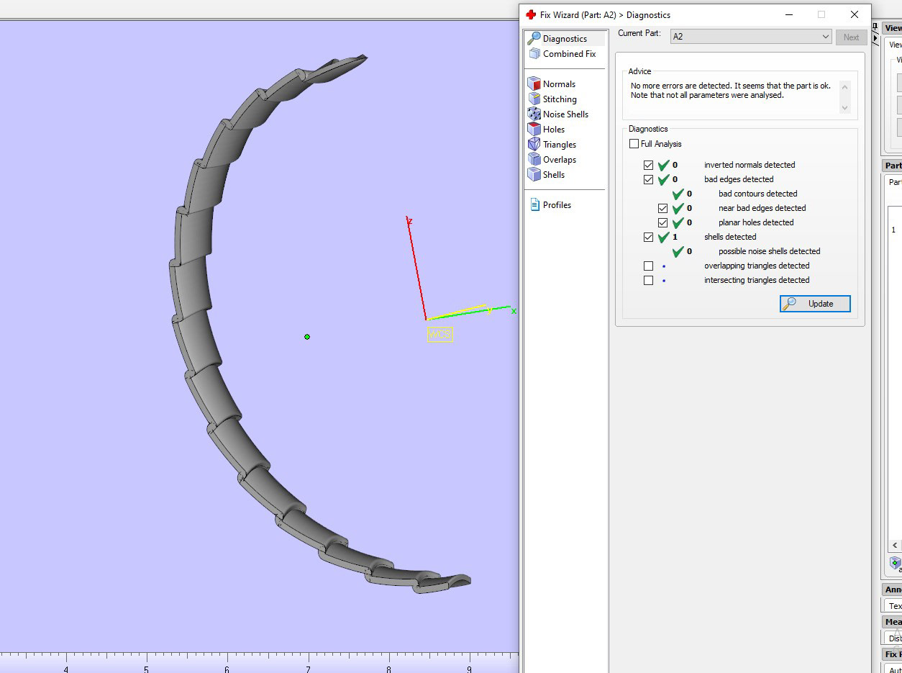Enable intersecting triangles detected check

(x=648, y=280)
